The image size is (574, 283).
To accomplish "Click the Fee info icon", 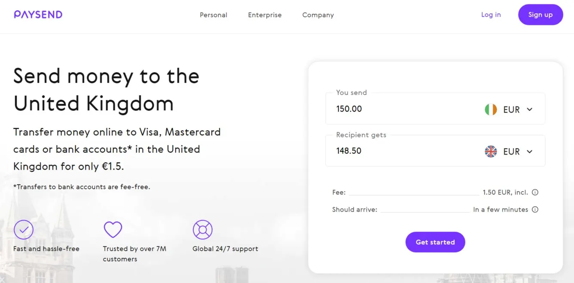I will 535,192.
